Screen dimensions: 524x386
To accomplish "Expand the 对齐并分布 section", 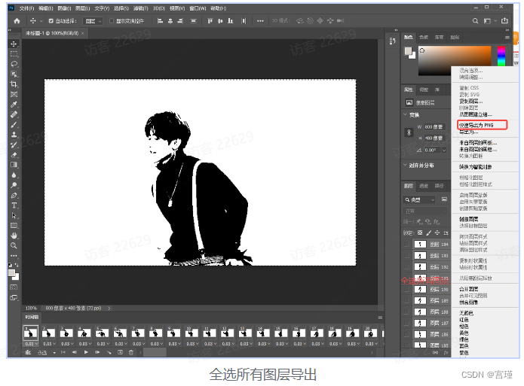I will pyautogui.click(x=406, y=165).
